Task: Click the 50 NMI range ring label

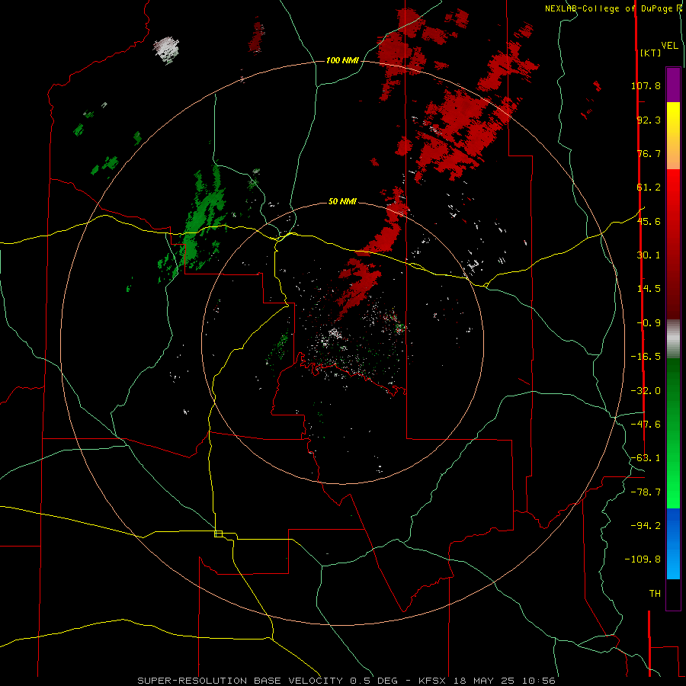Action: click(x=342, y=201)
